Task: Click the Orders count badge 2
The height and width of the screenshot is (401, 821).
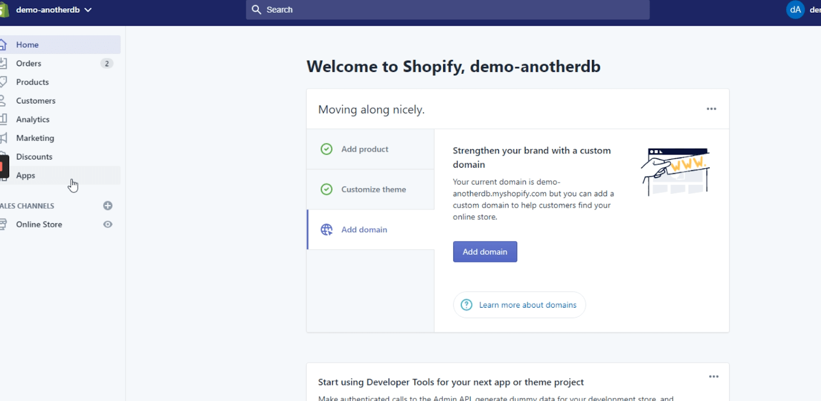Action: pos(107,64)
